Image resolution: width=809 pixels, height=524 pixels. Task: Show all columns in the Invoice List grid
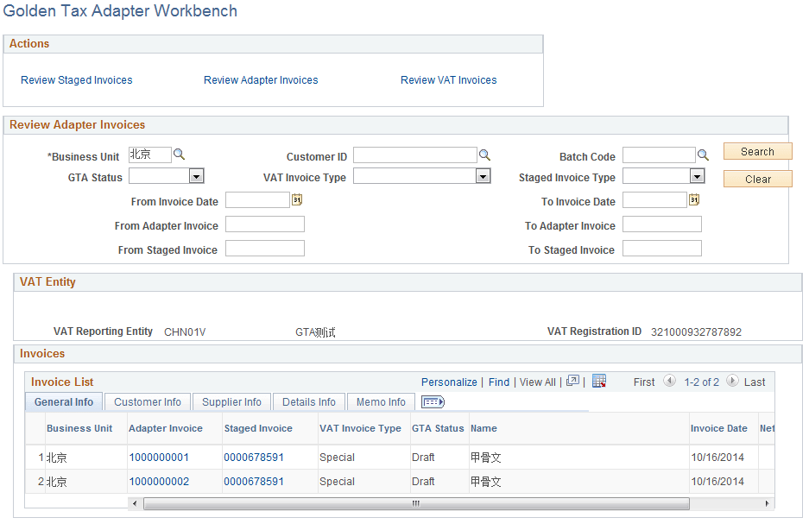(433, 401)
